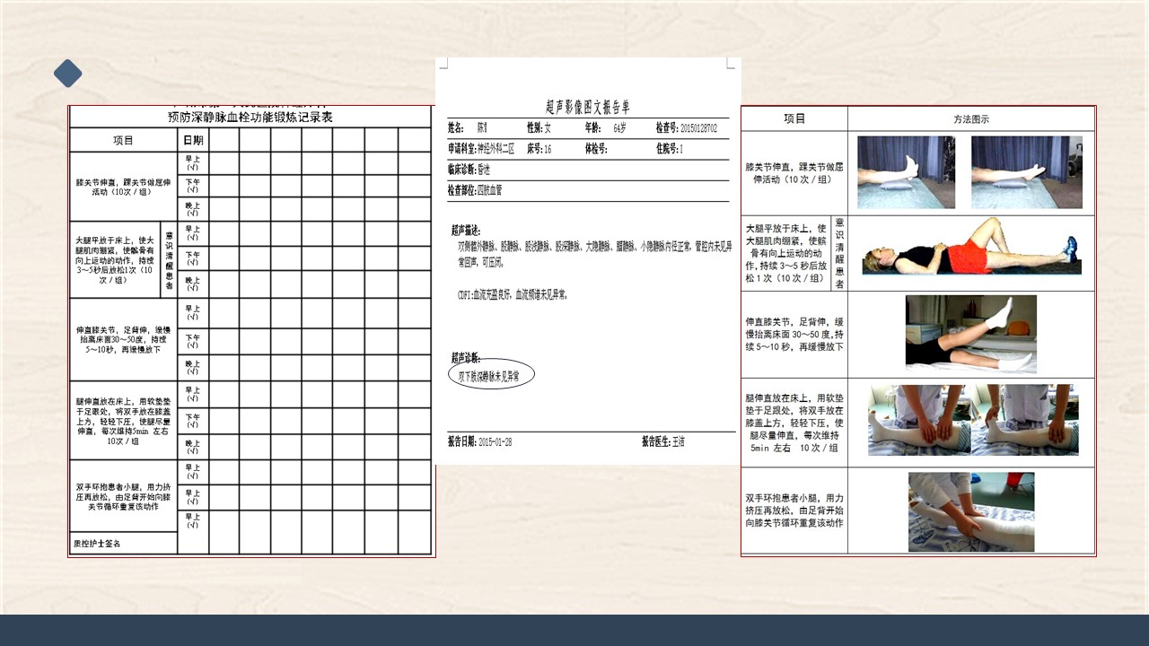This screenshot has width=1149, height=646.
Task: Click the 项目 header in the left record table
Action: pos(123,140)
